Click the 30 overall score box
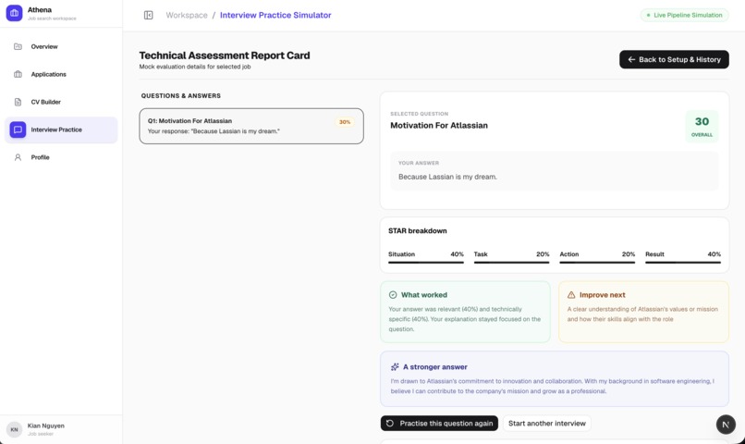 pos(702,127)
